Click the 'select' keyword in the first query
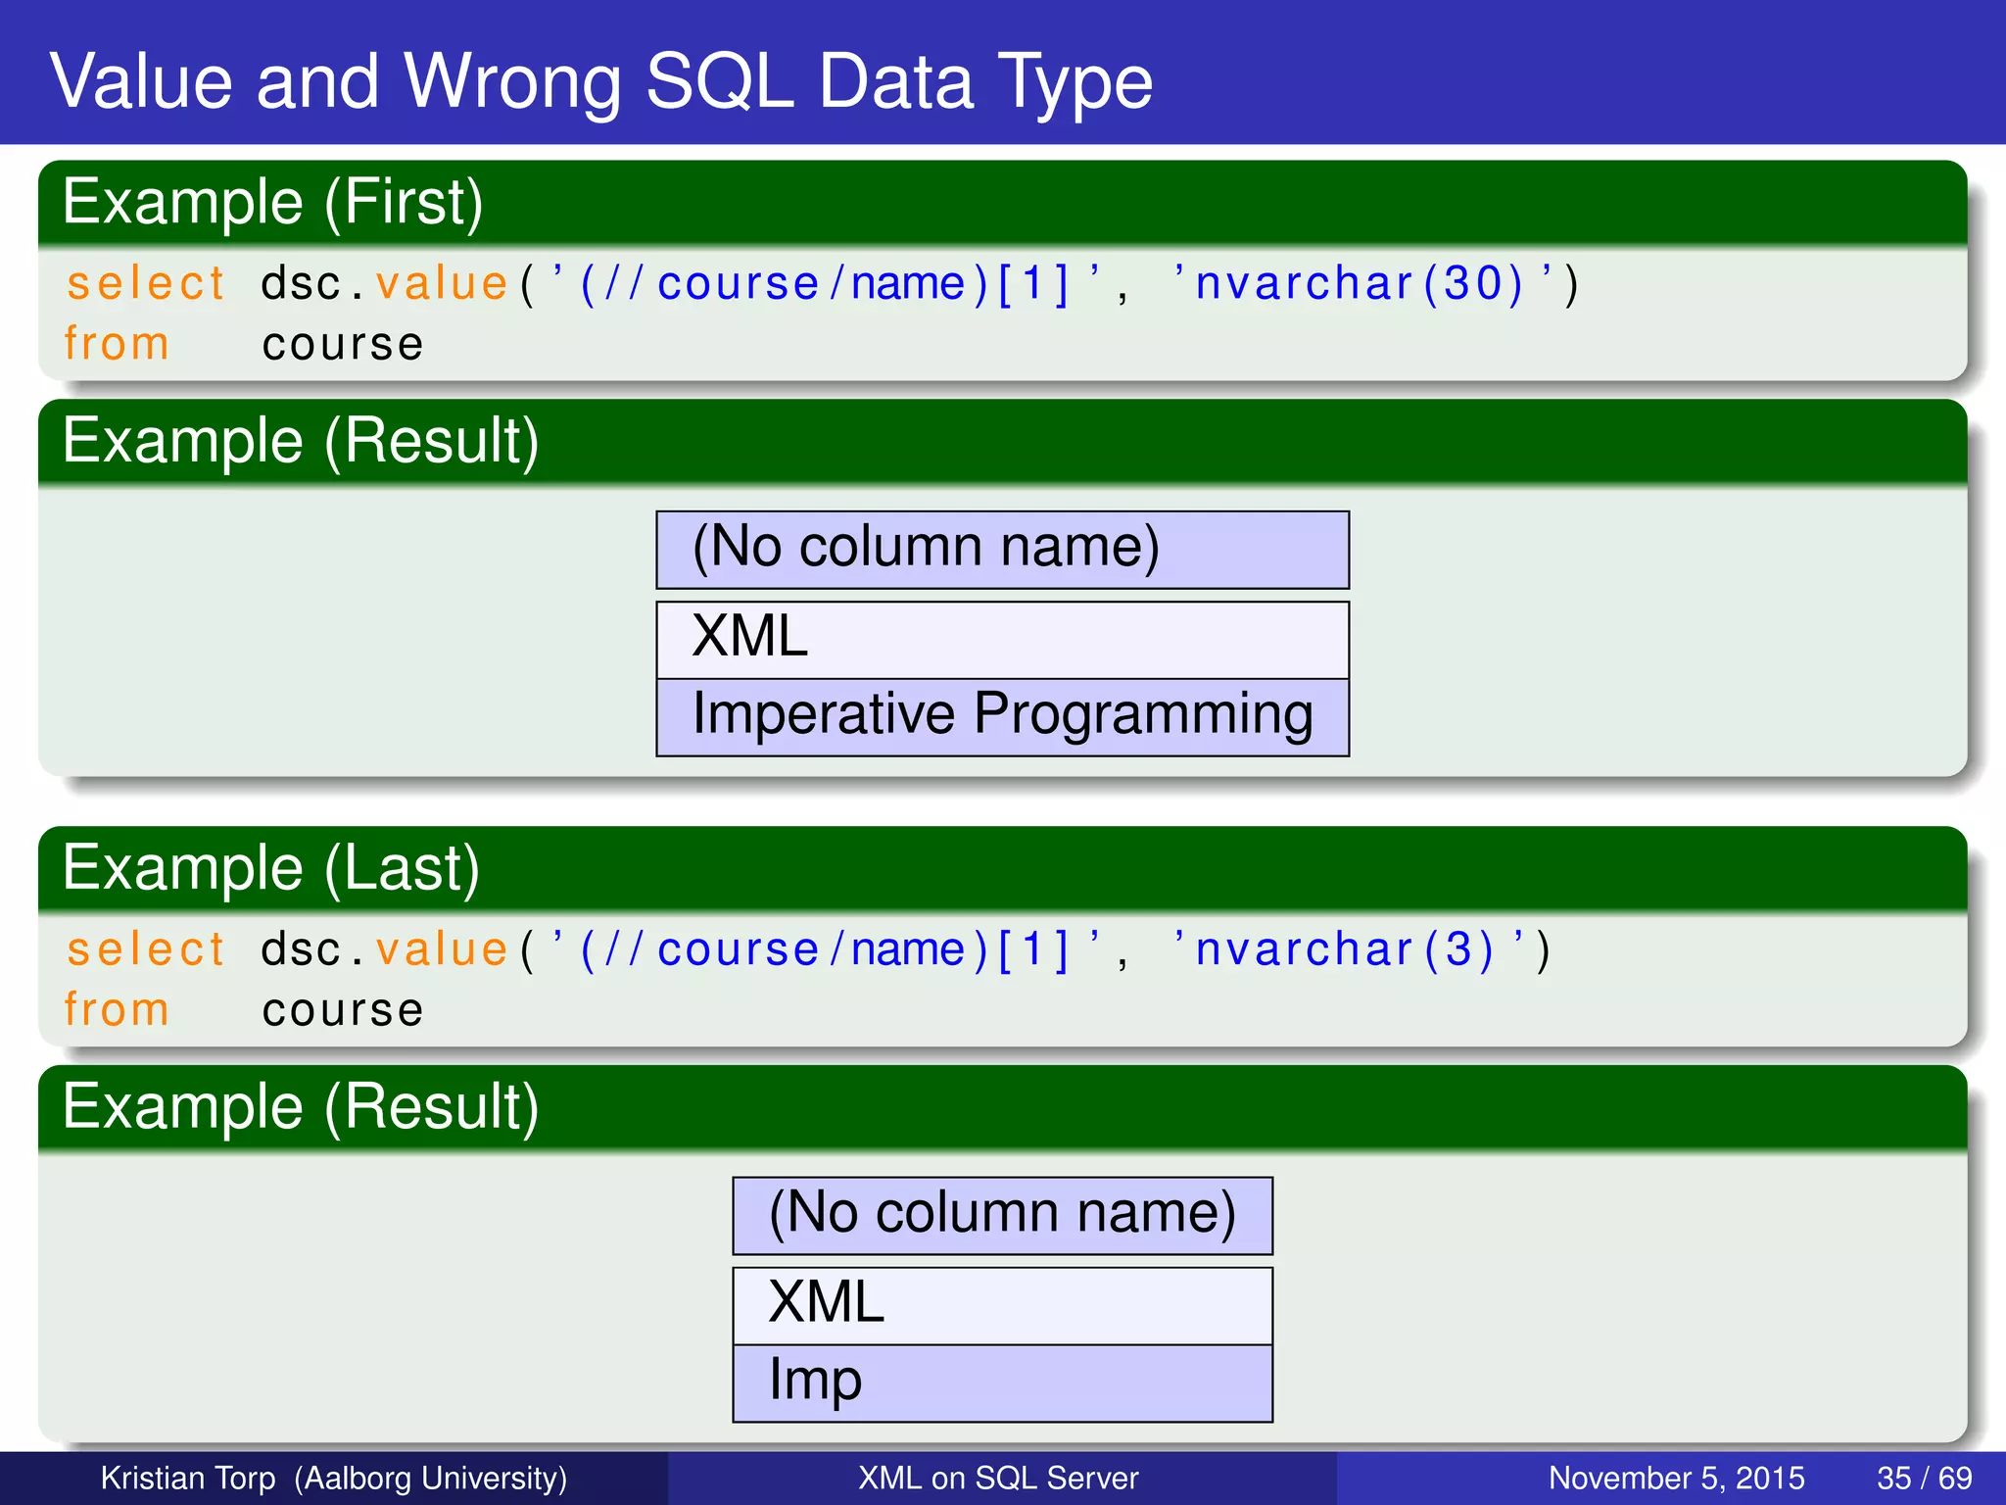The image size is (2006, 1505). coord(146,284)
